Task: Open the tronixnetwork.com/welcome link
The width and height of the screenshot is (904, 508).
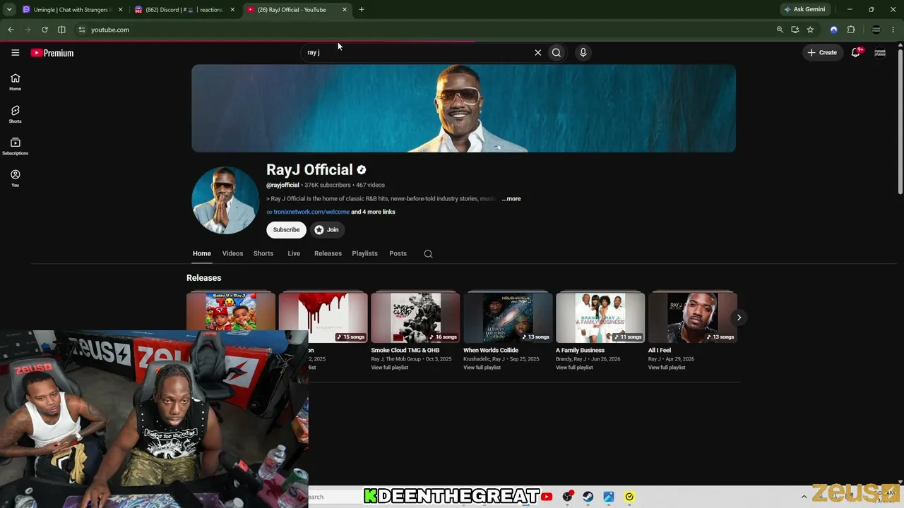Action: click(311, 212)
